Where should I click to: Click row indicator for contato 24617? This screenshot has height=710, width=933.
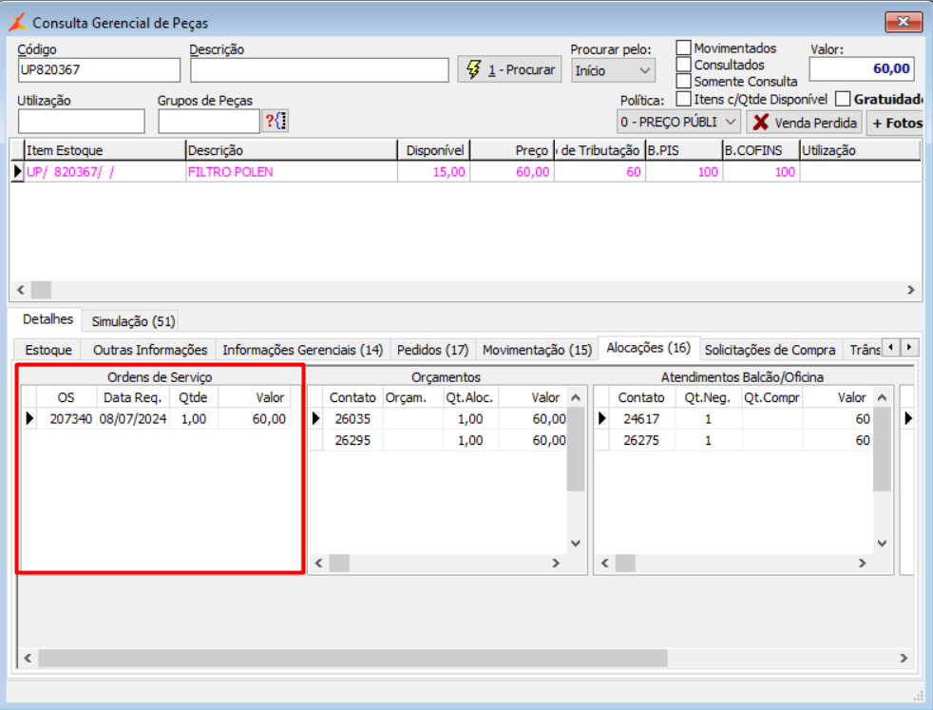(x=602, y=419)
